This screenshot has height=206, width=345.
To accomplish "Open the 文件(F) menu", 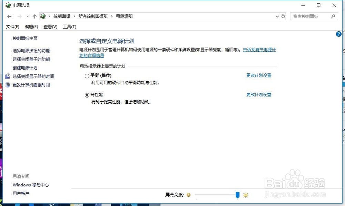I will click(x=12, y=27).
